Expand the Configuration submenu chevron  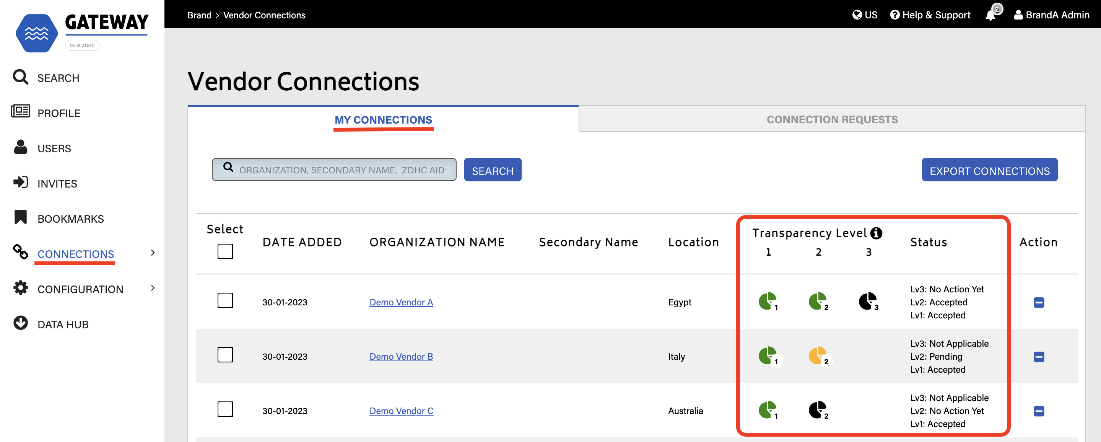[x=153, y=288]
